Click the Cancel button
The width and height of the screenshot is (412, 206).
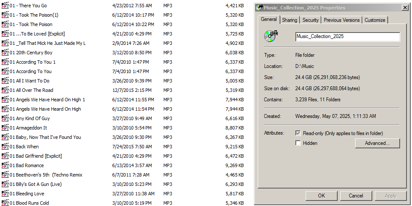pos(356,196)
